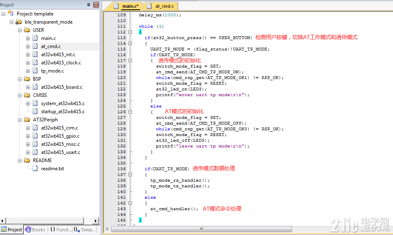Click the line "at32_led_on(LED3);"

click(181, 89)
